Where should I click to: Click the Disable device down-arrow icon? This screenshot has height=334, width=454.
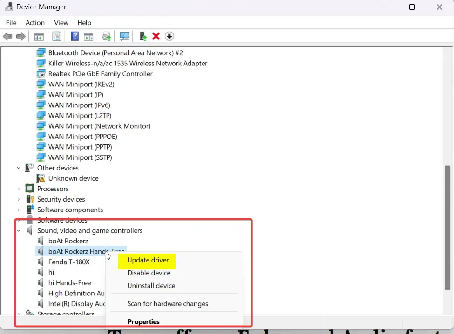pos(169,36)
